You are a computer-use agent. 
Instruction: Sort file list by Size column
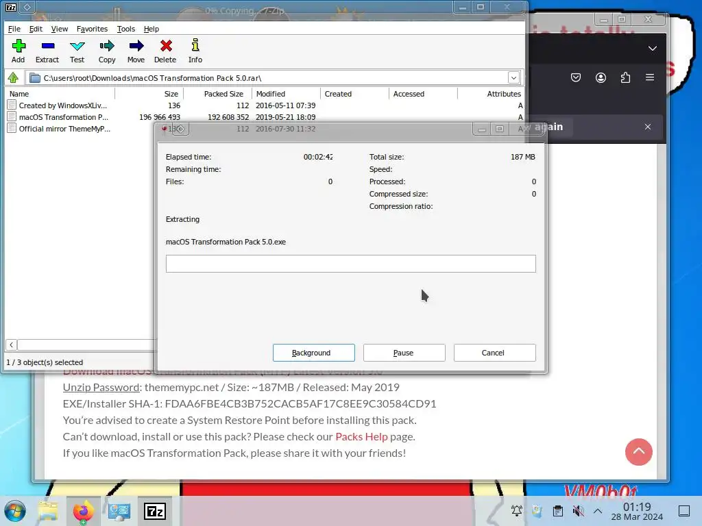tap(149, 94)
